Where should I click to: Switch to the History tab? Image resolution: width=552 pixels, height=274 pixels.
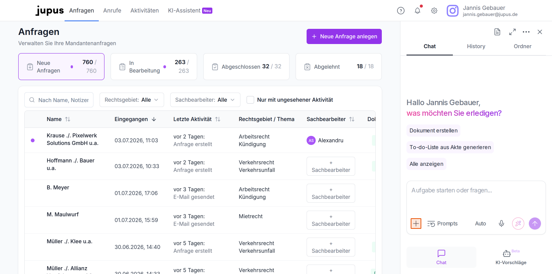pyautogui.click(x=476, y=46)
